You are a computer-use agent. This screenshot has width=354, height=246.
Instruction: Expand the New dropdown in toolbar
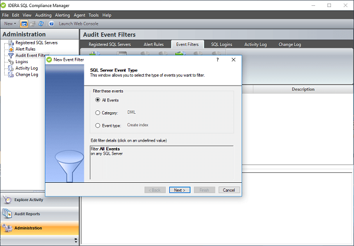coord(9,24)
